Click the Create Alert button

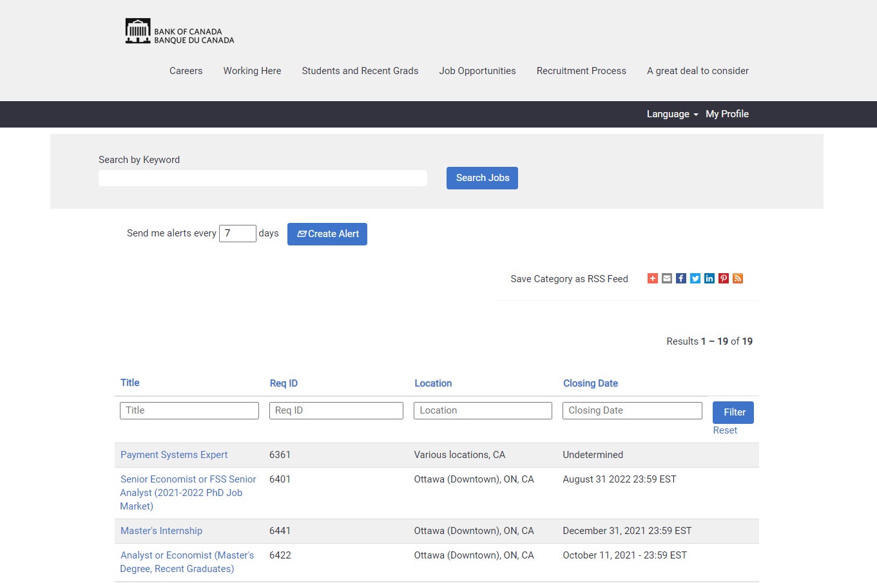pos(327,234)
